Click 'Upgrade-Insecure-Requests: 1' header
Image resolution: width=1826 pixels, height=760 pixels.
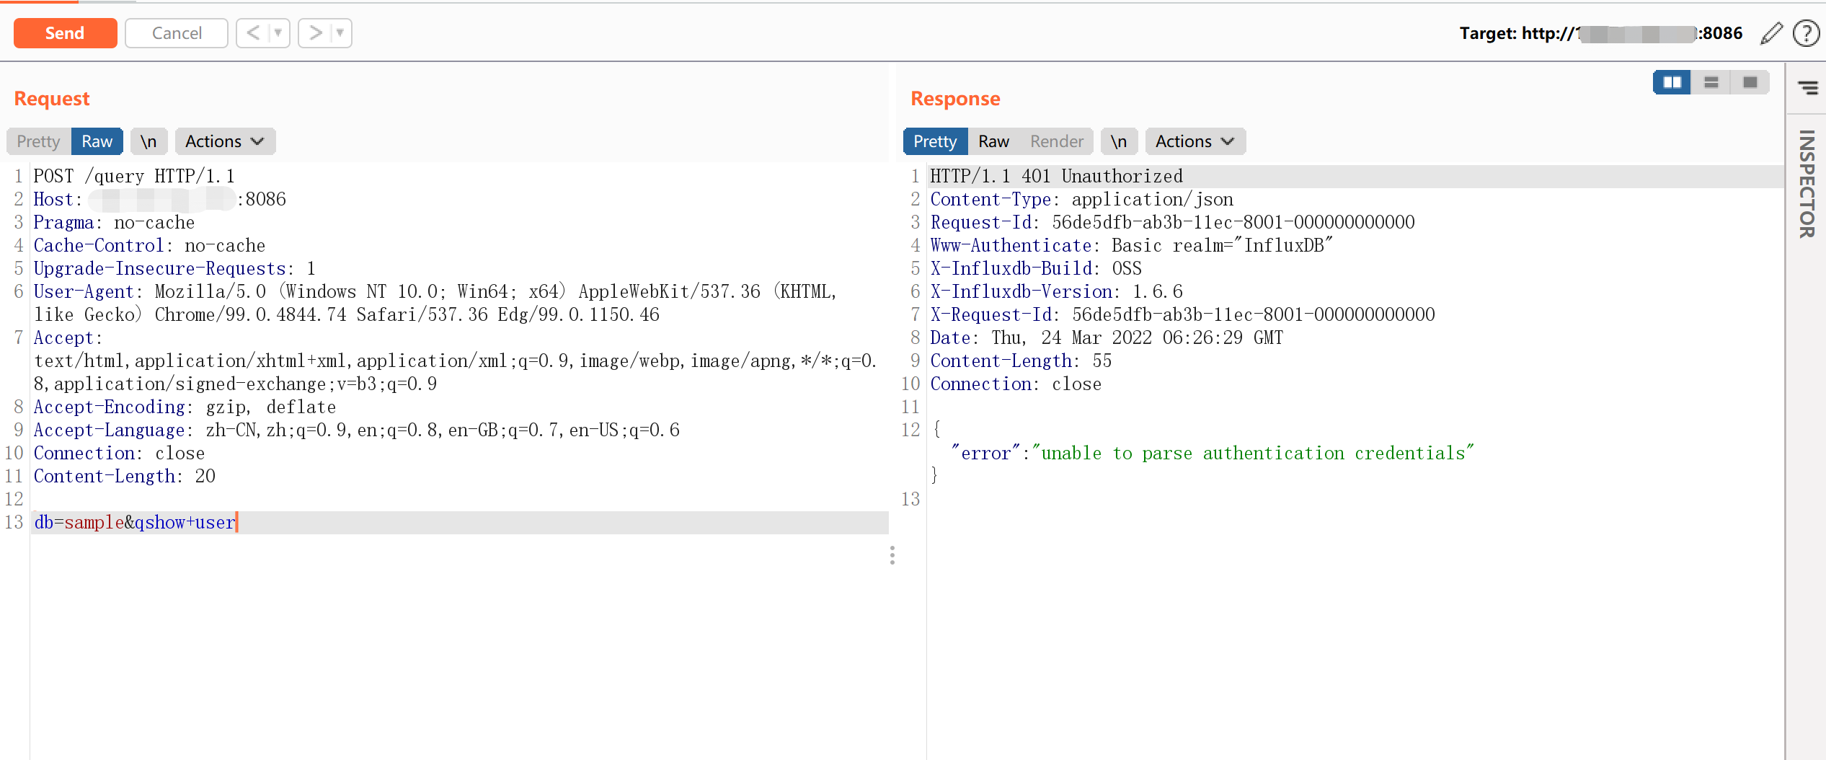click(x=174, y=269)
